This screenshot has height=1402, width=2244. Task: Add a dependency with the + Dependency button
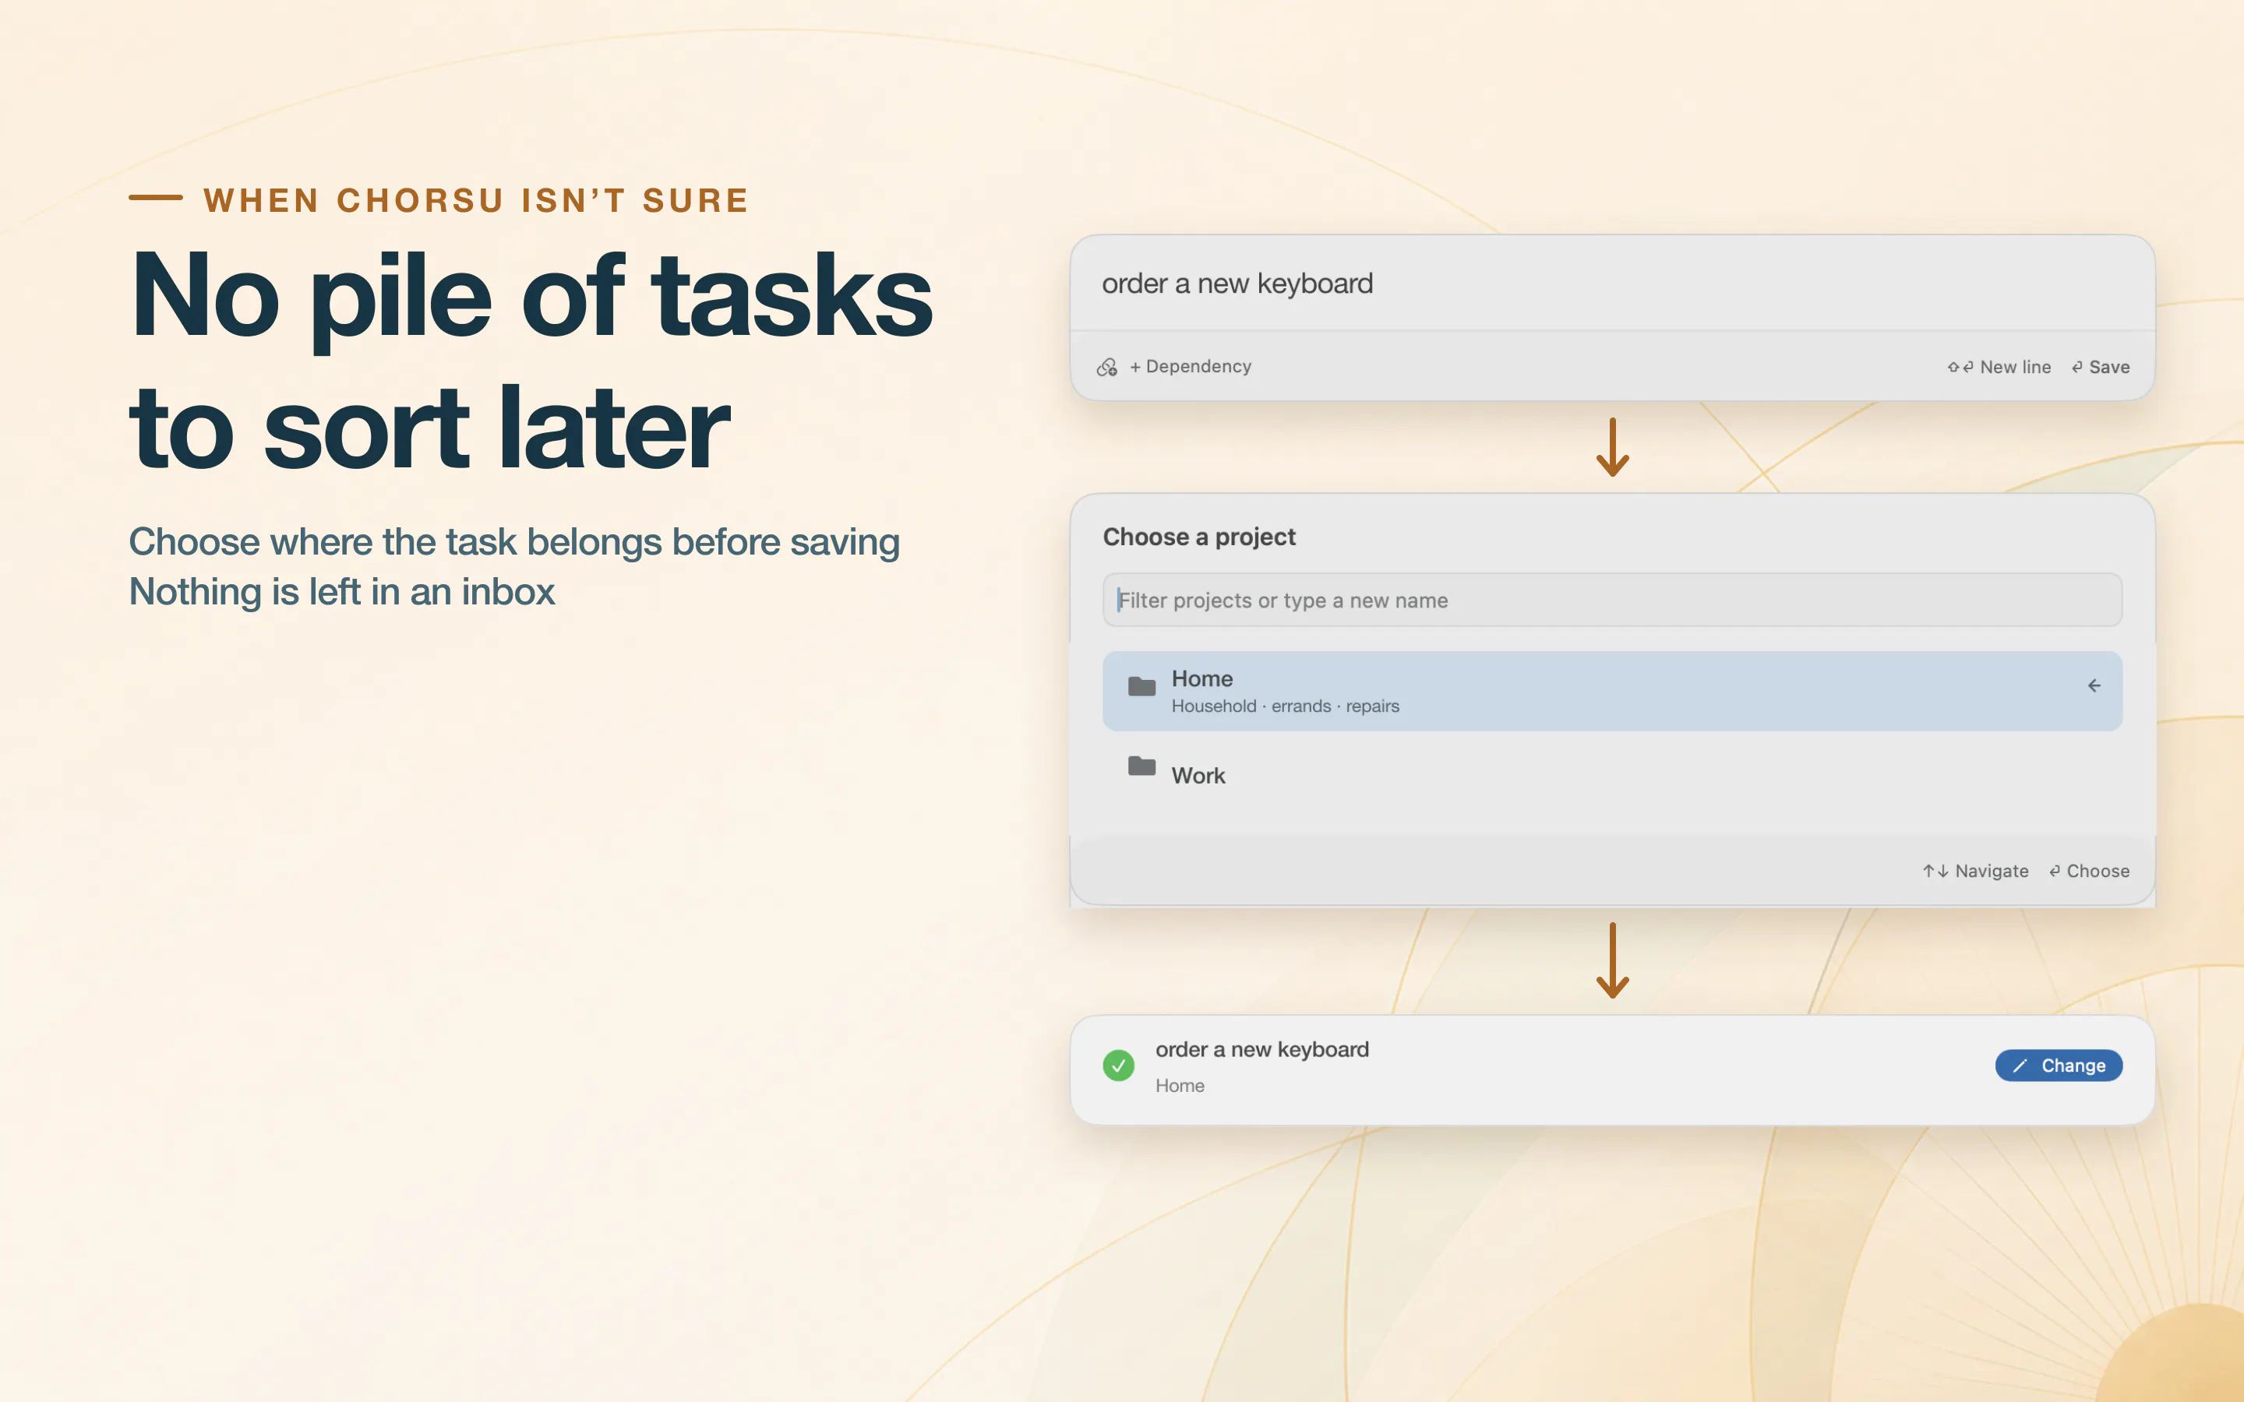tap(1191, 366)
